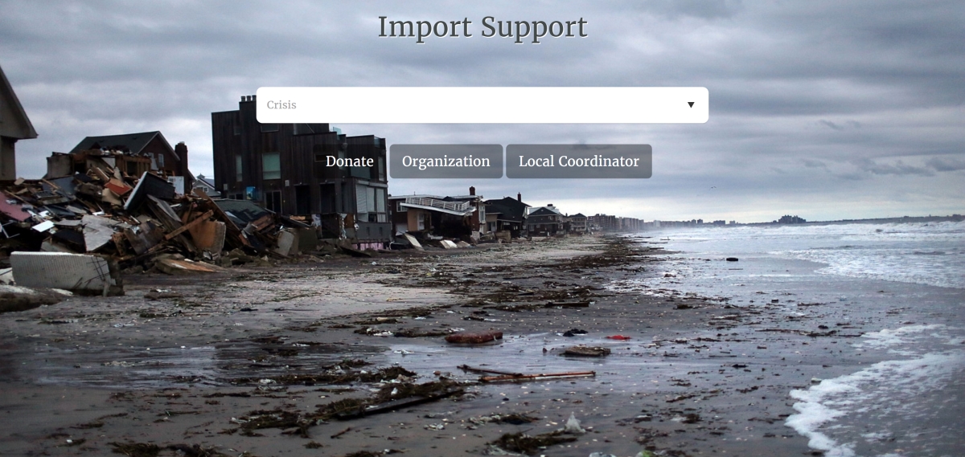Image resolution: width=965 pixels, height=457 pixels.
Task: Choose the Organization button
Action: tap(446, 161)
